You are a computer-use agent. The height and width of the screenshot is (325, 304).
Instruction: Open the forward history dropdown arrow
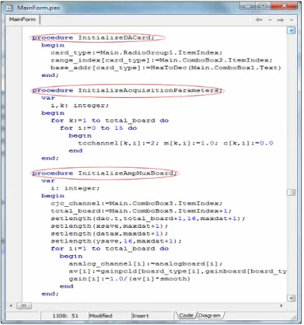292,20
